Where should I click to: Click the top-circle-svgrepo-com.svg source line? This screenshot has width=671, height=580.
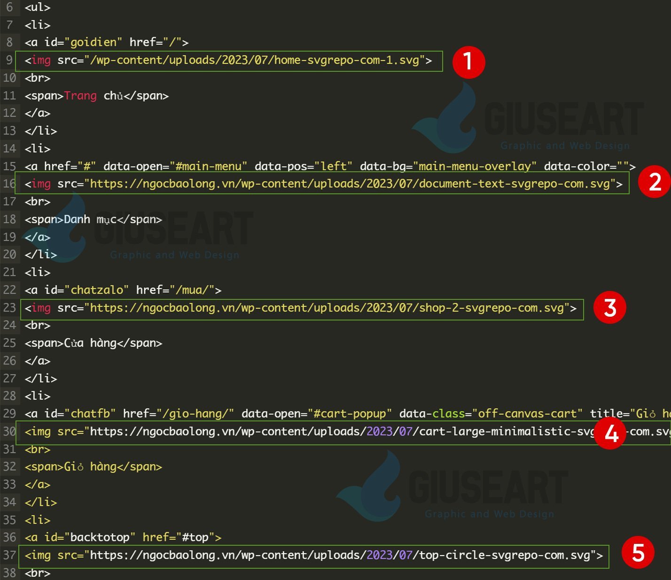(x=314, y=555)
